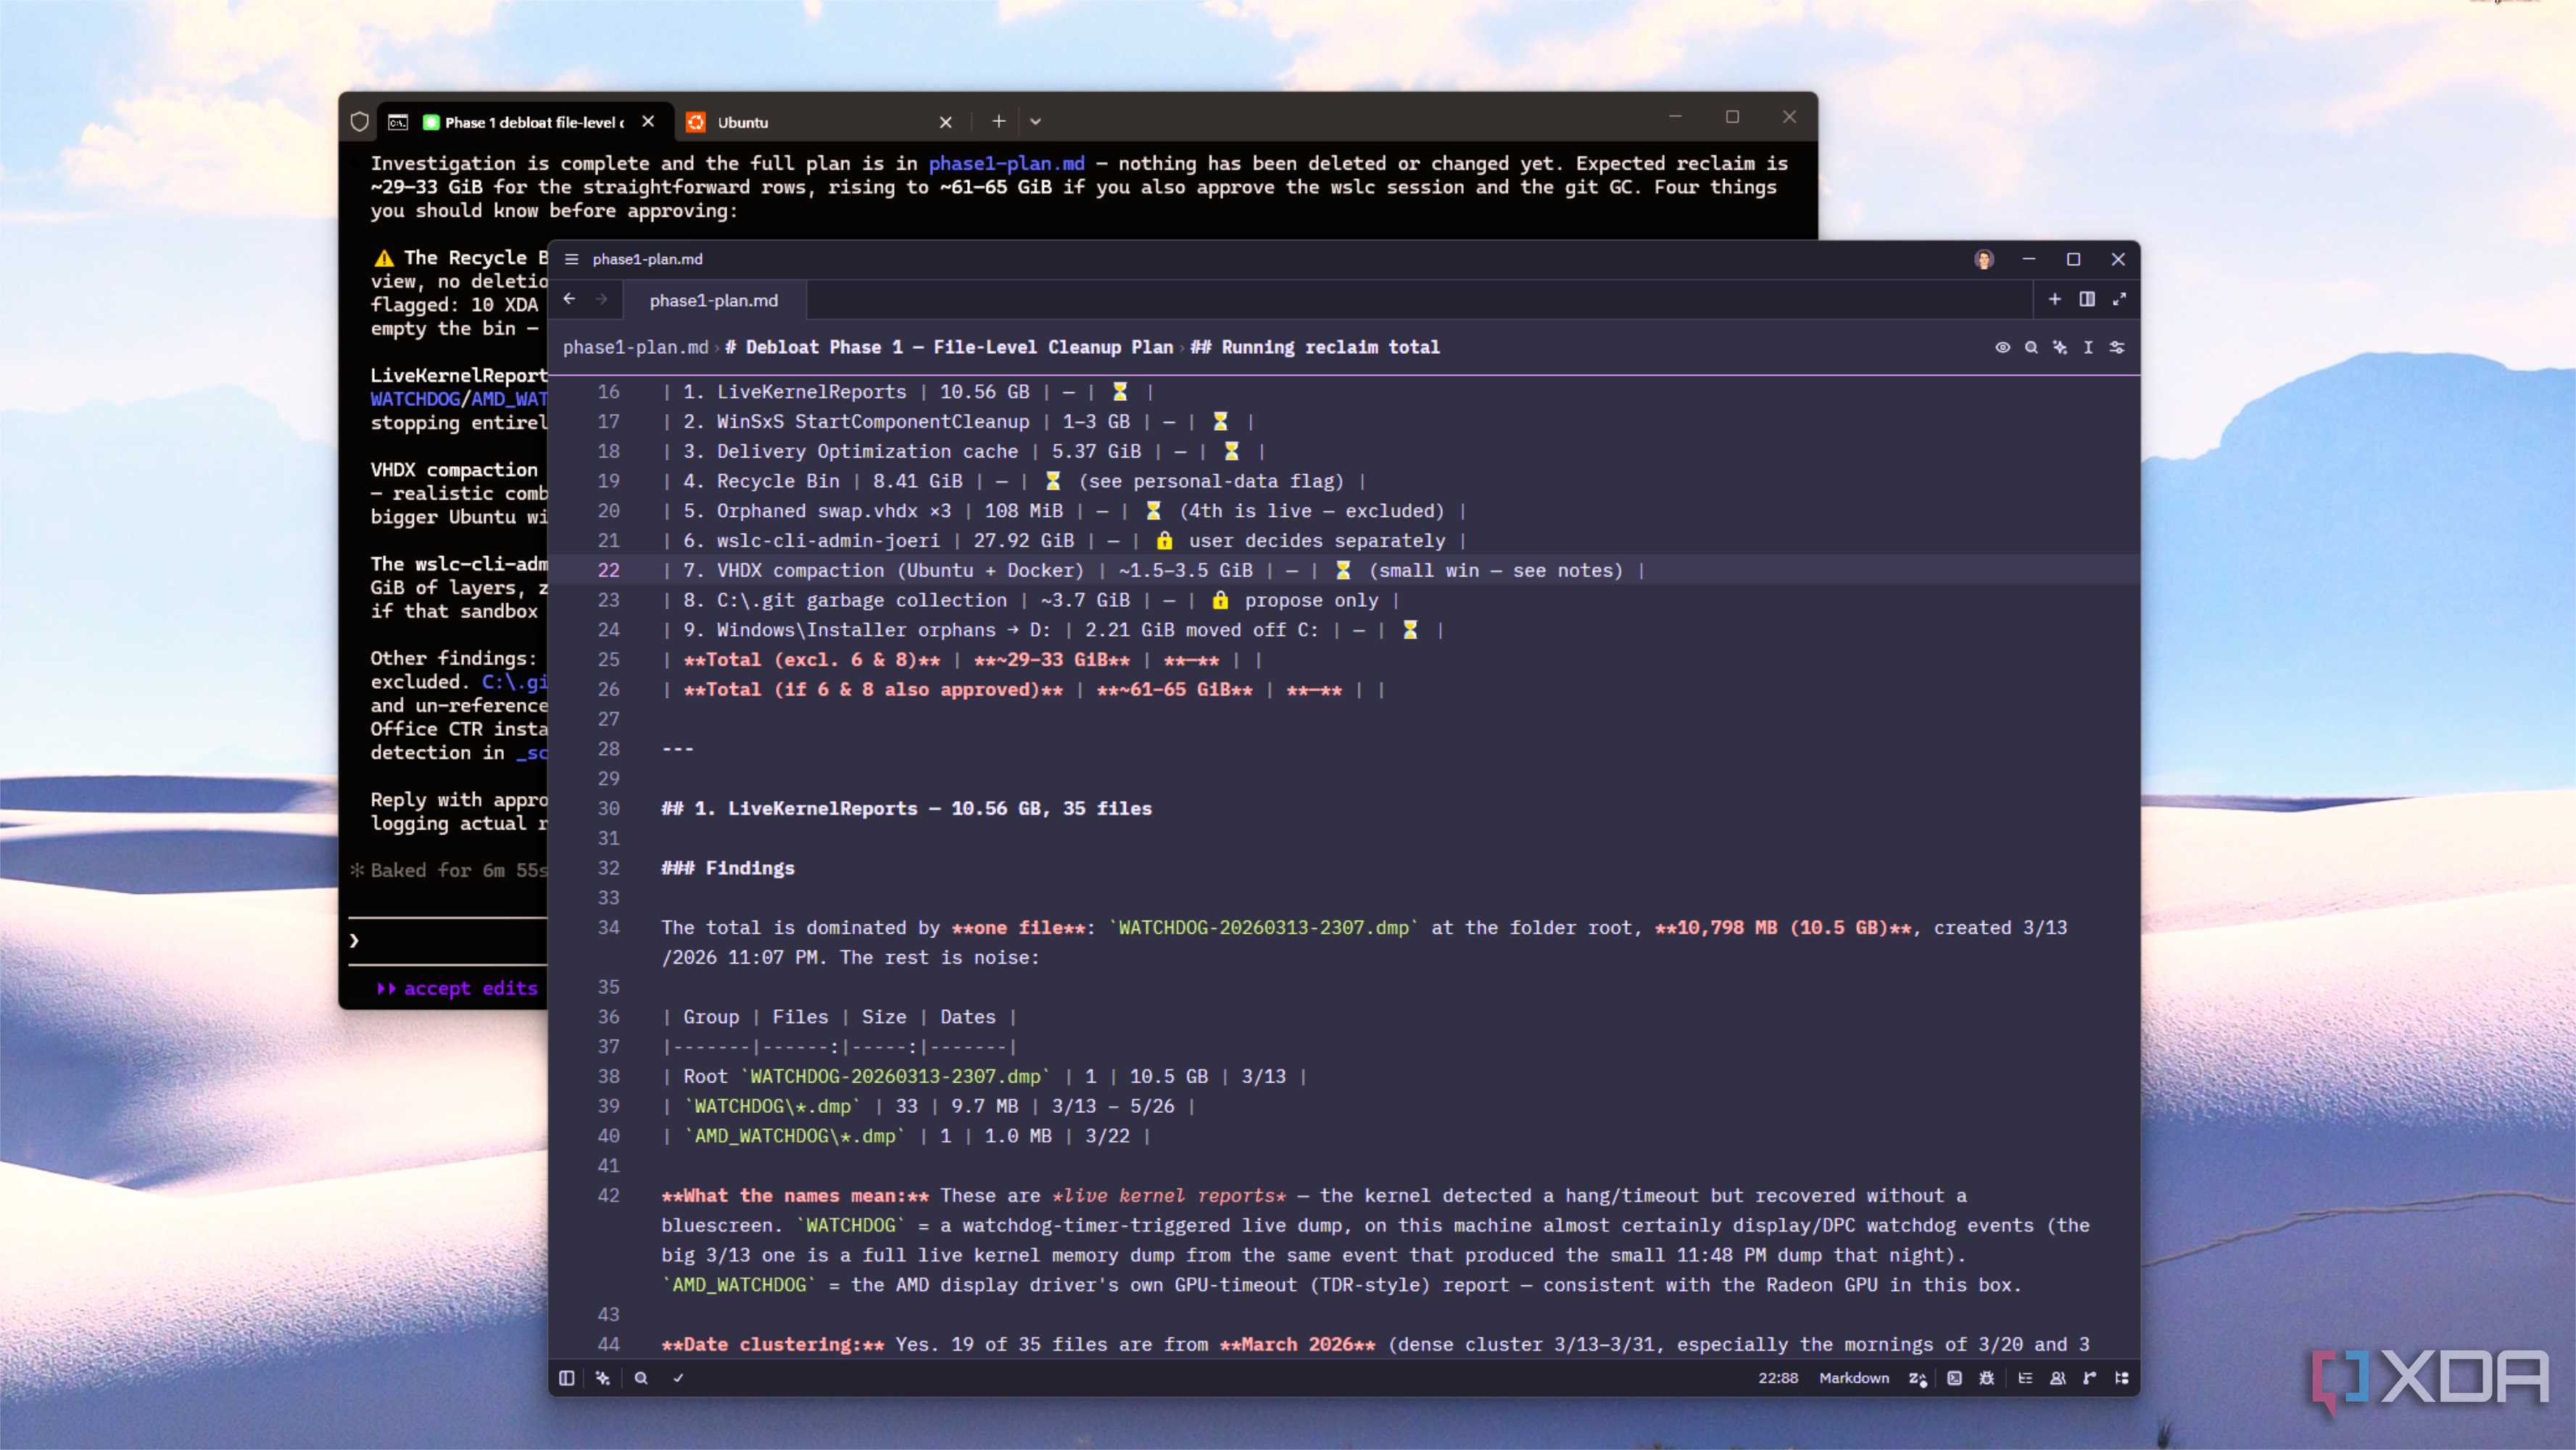The height and width of the screenshot is (1450, 2576).
Task: Click the lock emoji on C:\.git garbage collection row
Action: [x=1220, y=600]
